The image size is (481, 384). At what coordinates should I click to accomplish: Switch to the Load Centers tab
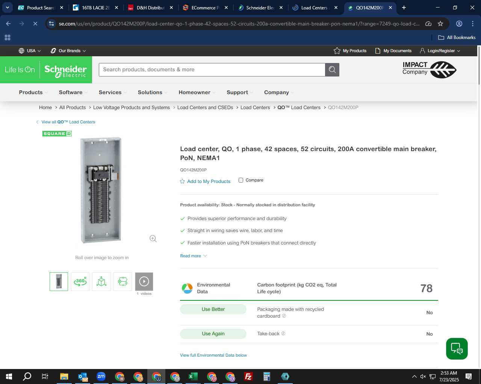(x=315, y=7)
